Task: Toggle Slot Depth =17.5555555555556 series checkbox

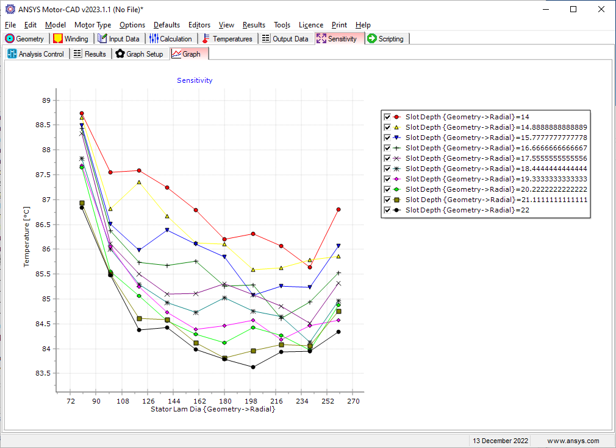Action: click(387, 158)
